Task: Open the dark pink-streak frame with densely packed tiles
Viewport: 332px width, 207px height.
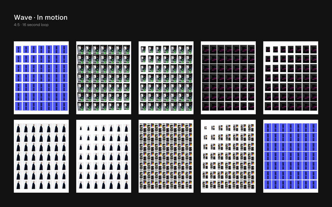Action: (x=228, y=78)
